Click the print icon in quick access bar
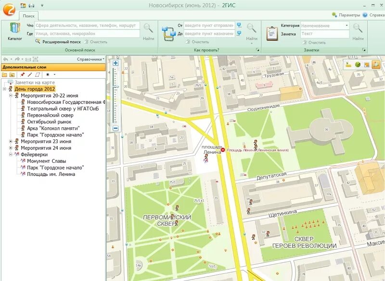Screen dimensions: 385x281 point(31,5)
